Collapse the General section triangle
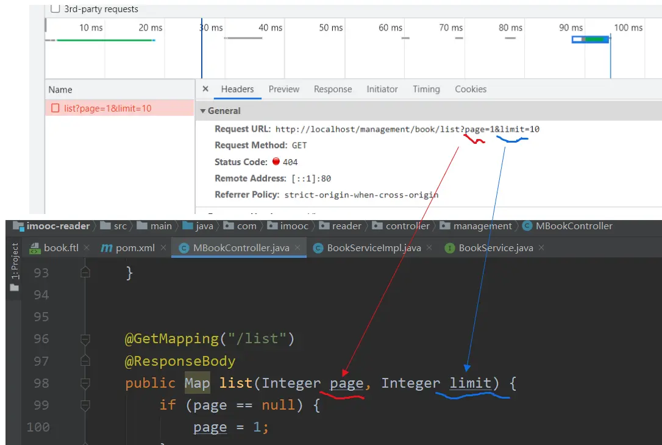Image resolution: width=662 pixels, height=445 pixels. tap(203, 111)
